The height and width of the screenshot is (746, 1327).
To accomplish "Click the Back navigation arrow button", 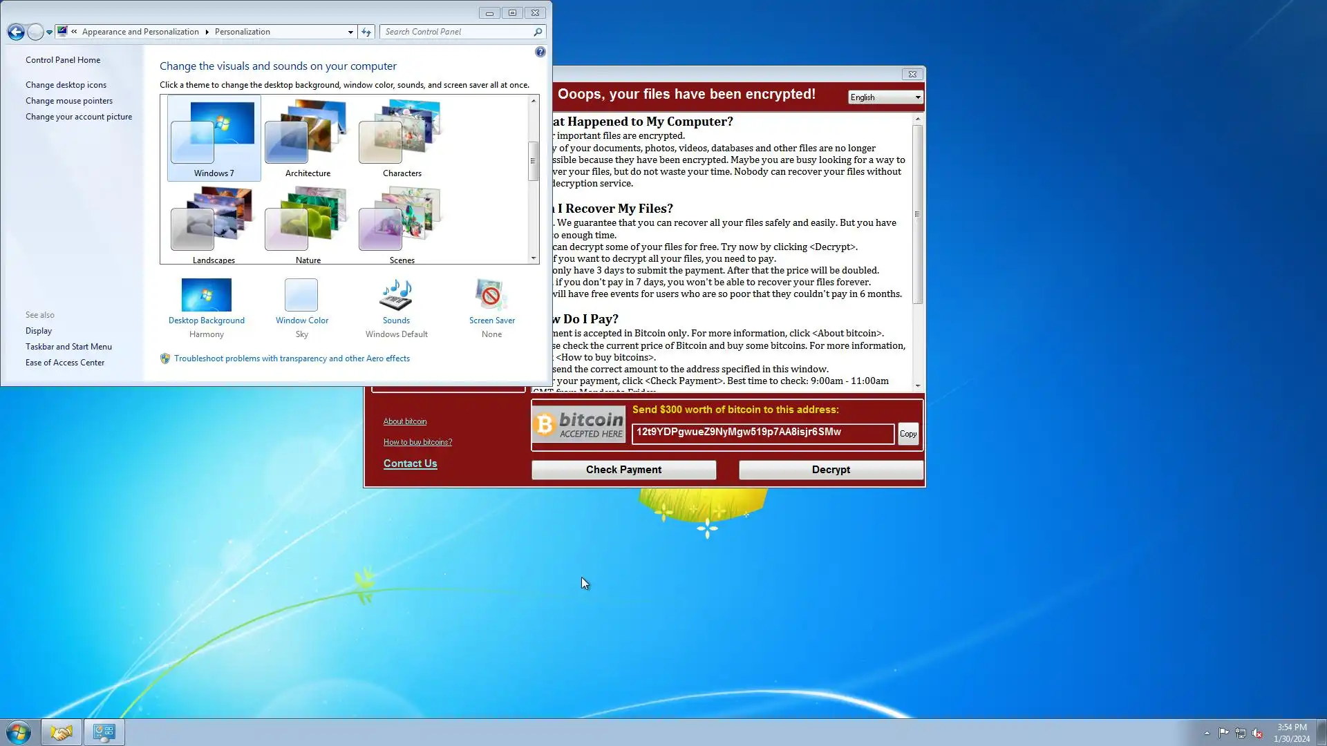I will pyautogui.click(x=16, y=32).
